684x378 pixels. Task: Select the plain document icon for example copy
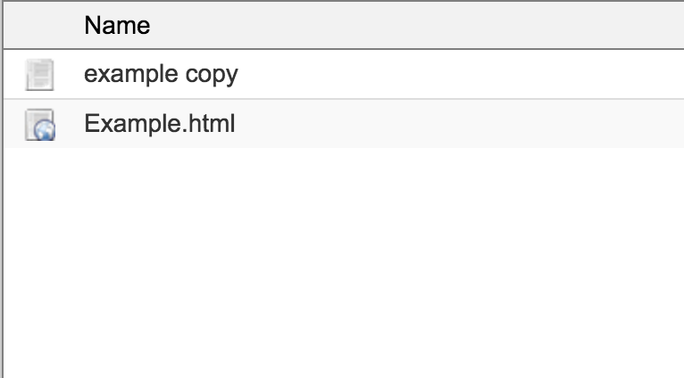39,75
